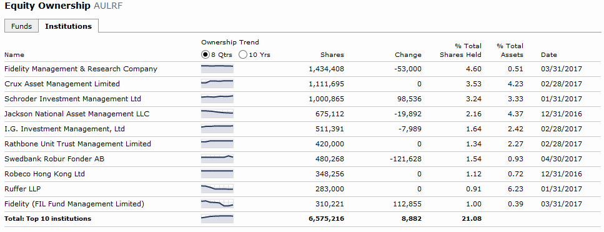Click the -53,000 change value
This screenshot has height=232, width=604.
pos(408,69)
